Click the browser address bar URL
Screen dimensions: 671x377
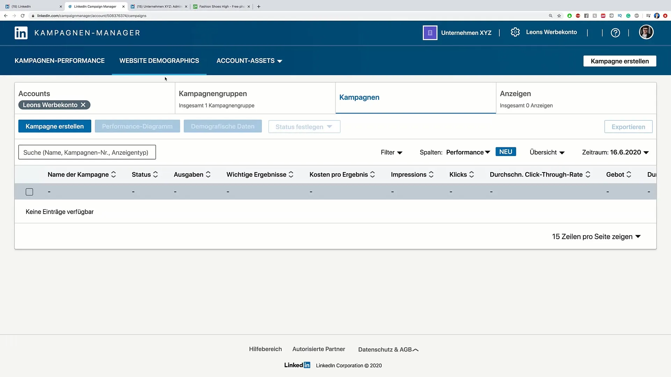[92, 16]
